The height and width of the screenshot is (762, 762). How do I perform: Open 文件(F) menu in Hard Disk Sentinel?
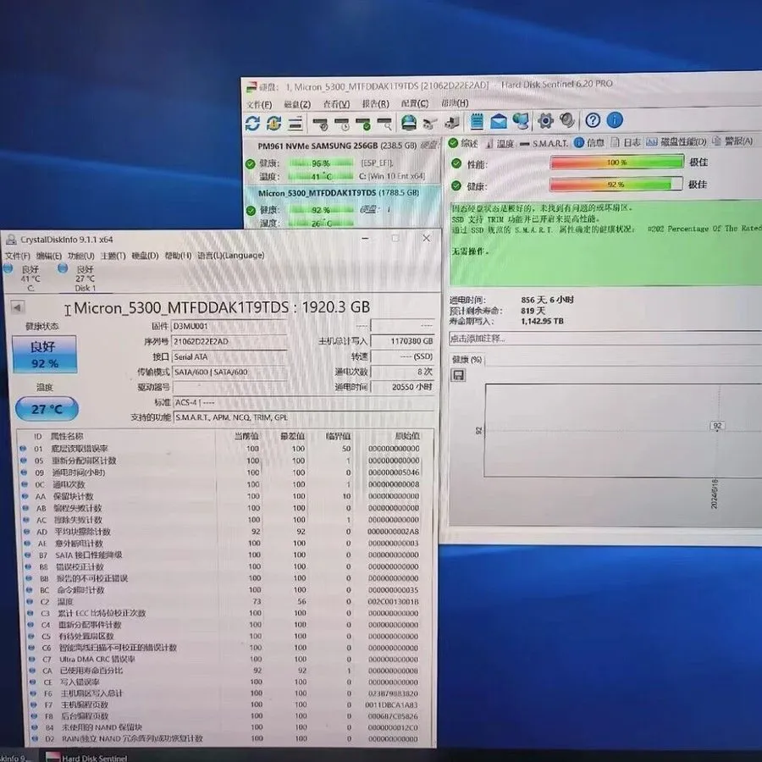coord(259,104)
